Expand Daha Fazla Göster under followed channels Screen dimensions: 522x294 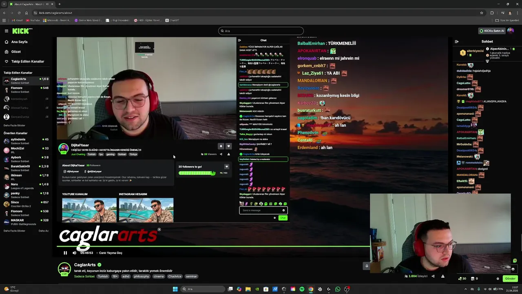point(14,125)
